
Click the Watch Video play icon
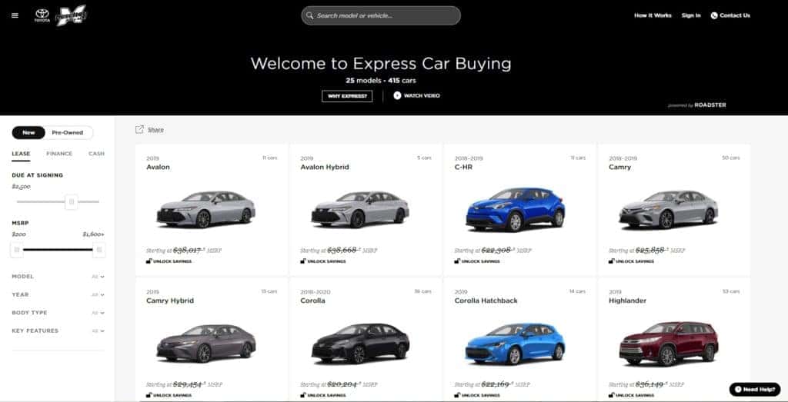397,95
